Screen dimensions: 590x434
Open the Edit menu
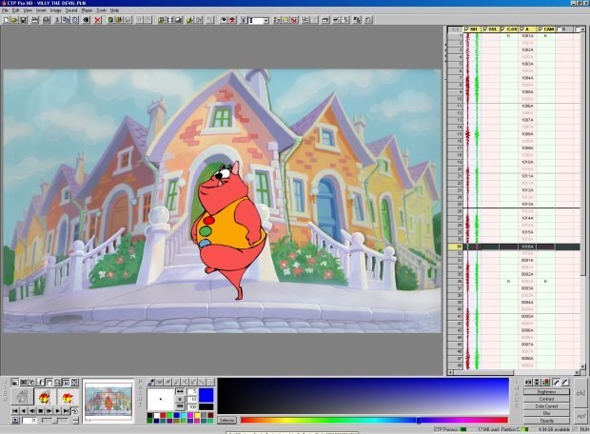[15, 10]
